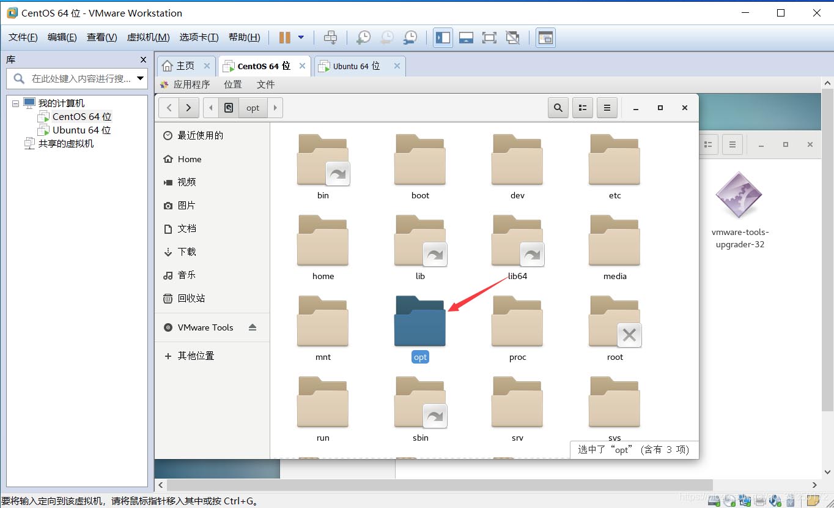Go forward in the file manager
This screenshot has height=508, width=834.
click(188, 108)
